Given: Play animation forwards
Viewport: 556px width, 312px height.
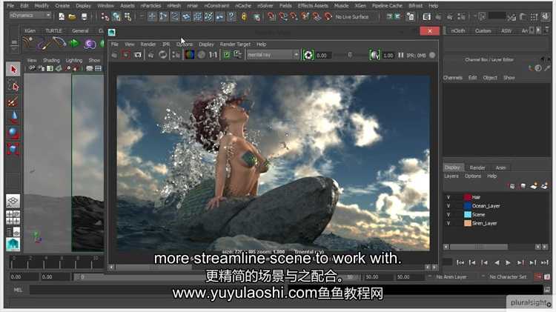Looking at the screenshot, I should point(508,262).
